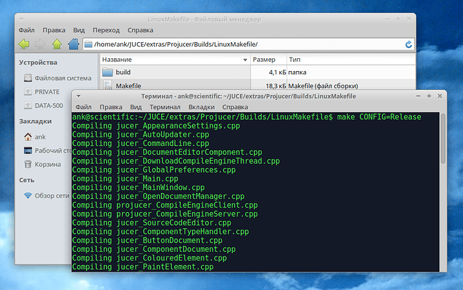Select Файловая система in sidebar

(x=63, y=78)
